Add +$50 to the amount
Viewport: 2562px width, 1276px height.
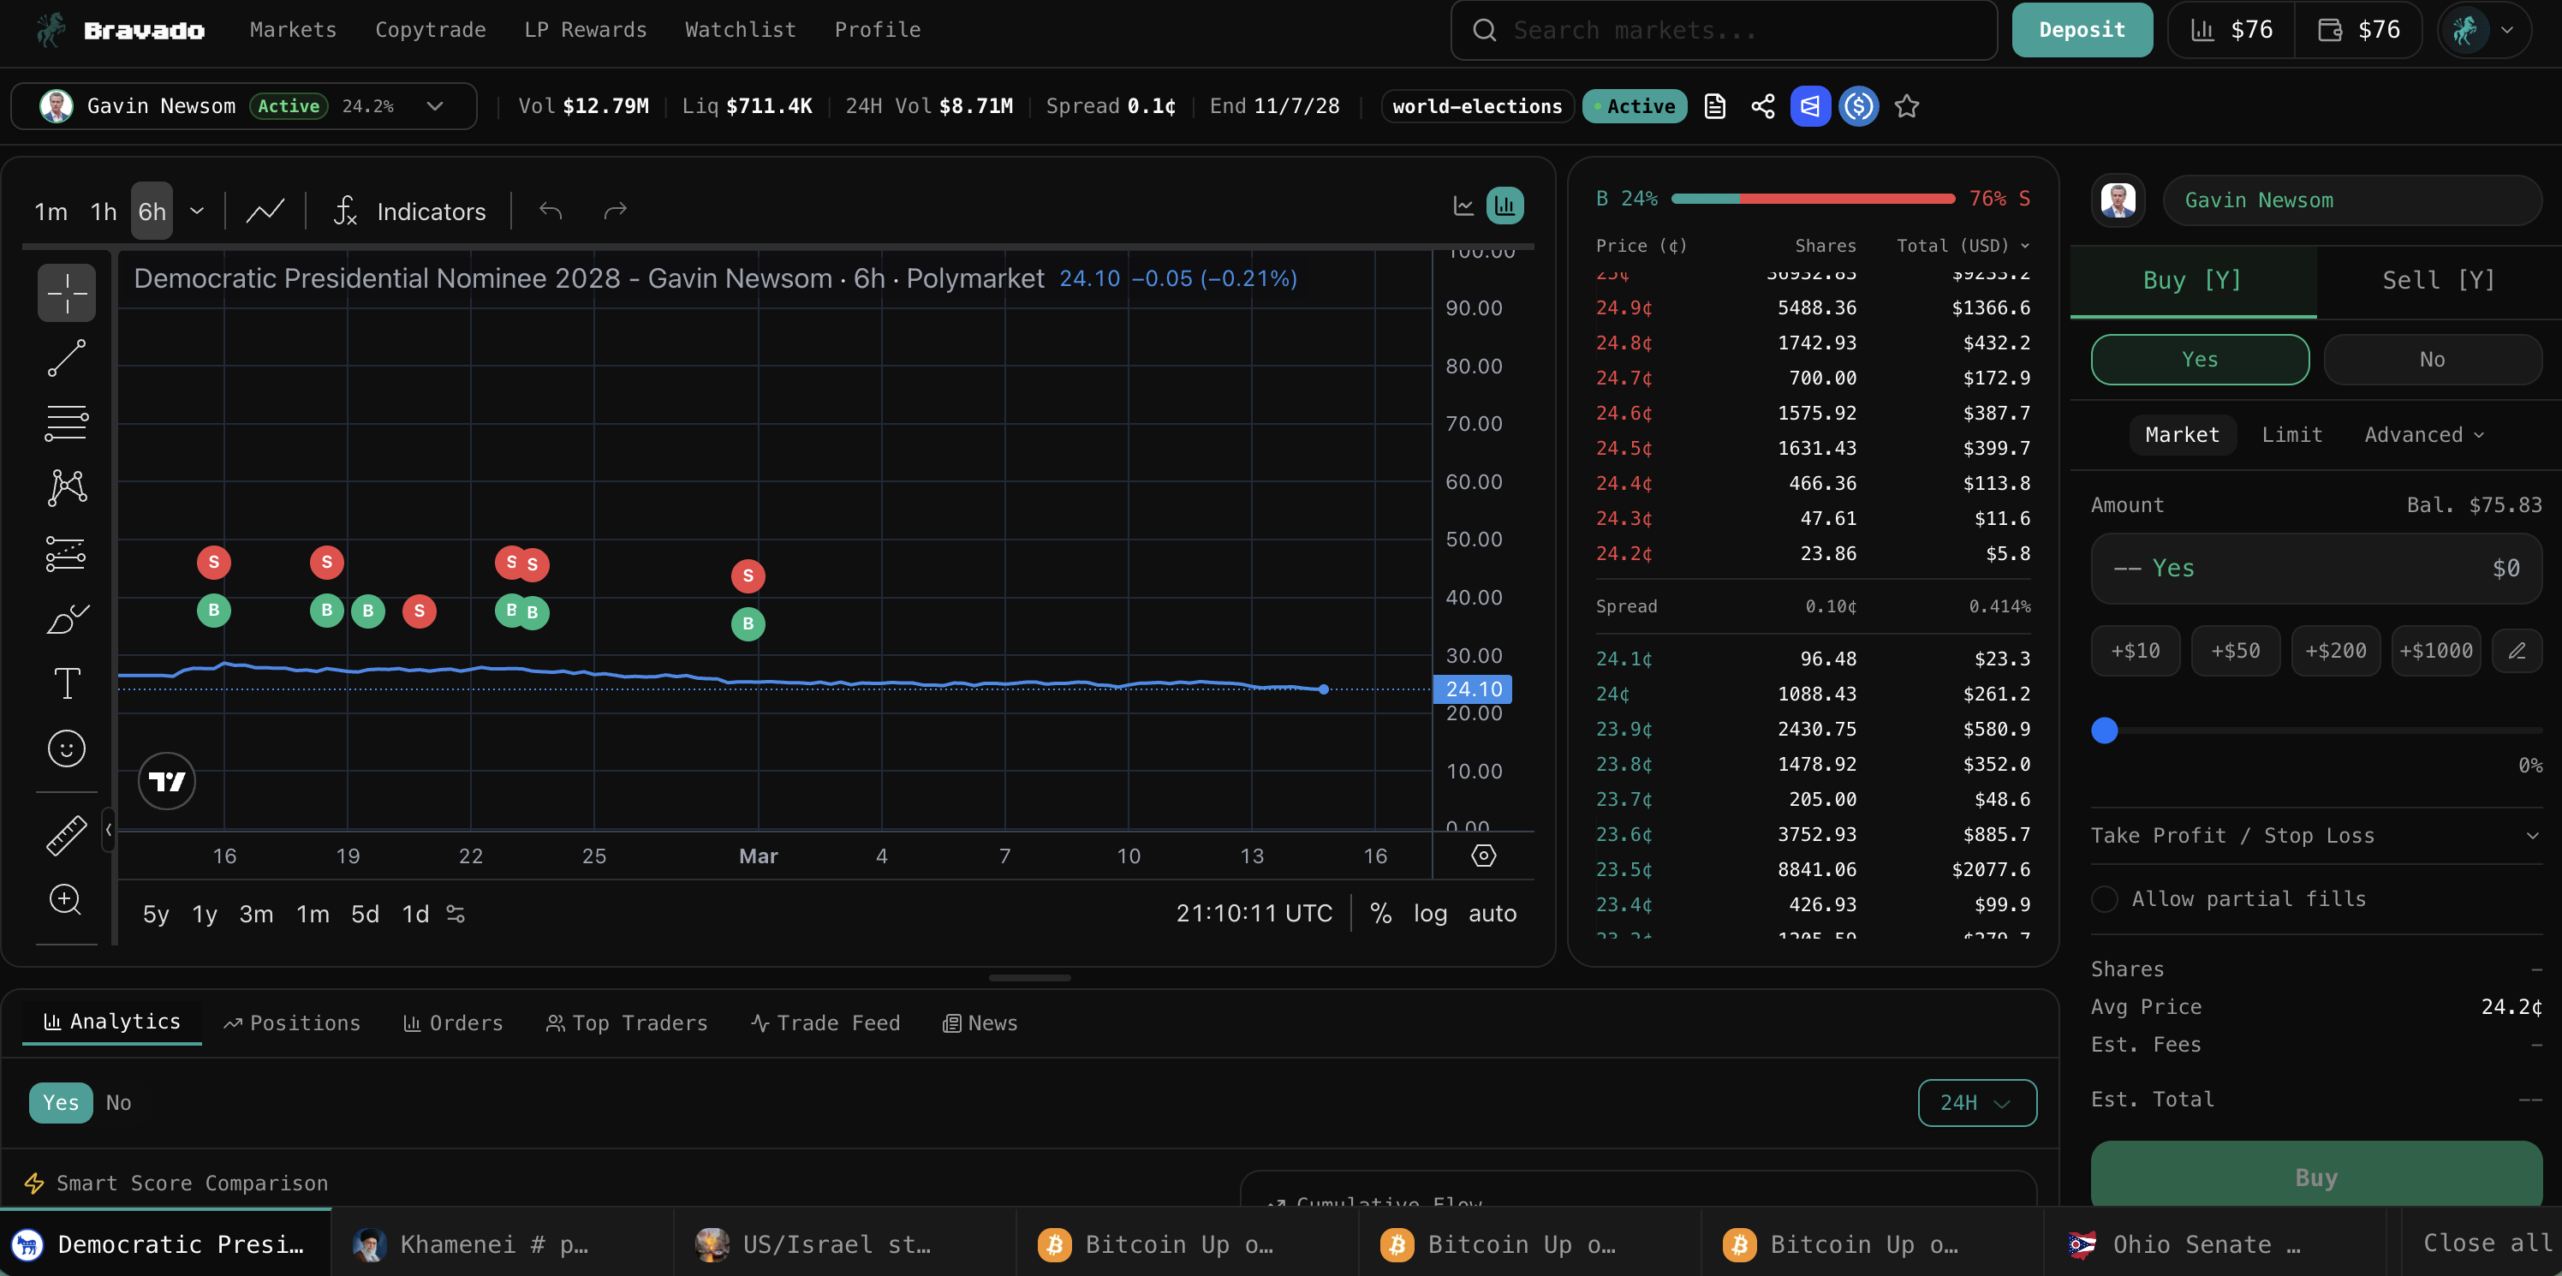2235,651
